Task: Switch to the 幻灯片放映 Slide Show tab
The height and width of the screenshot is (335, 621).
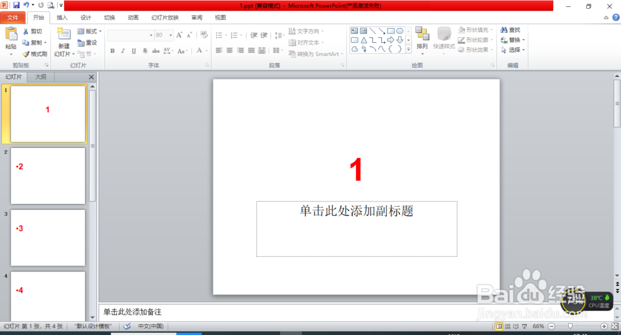Action: (x=165, y=17)
